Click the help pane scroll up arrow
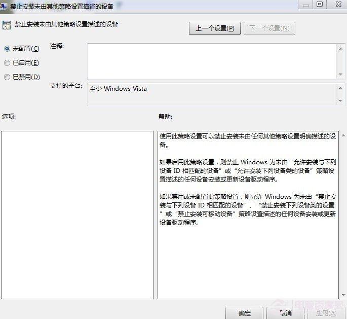347x319 pixels. (x=343, y=135)
